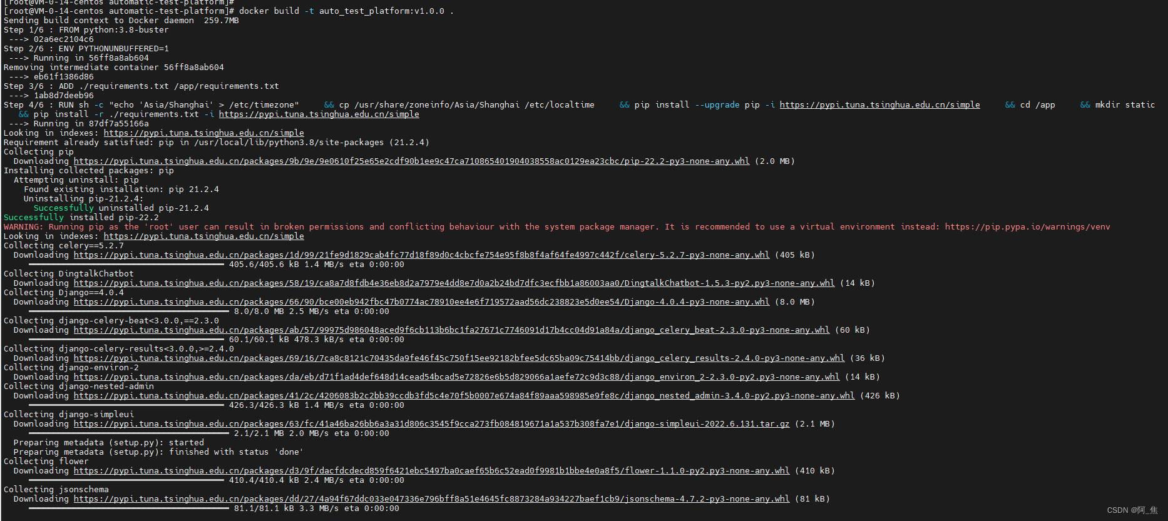Click 'Collecting celery==5.2.7' line
This screenshot has height=521, width=1168.
click(x=63, y=246)
